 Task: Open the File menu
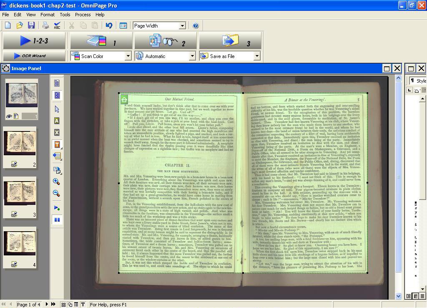tap(5, 15)
